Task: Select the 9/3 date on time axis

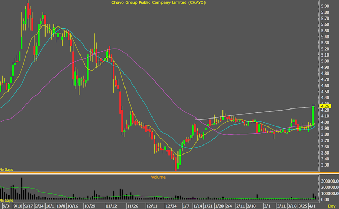Action: tap(6, 206)
